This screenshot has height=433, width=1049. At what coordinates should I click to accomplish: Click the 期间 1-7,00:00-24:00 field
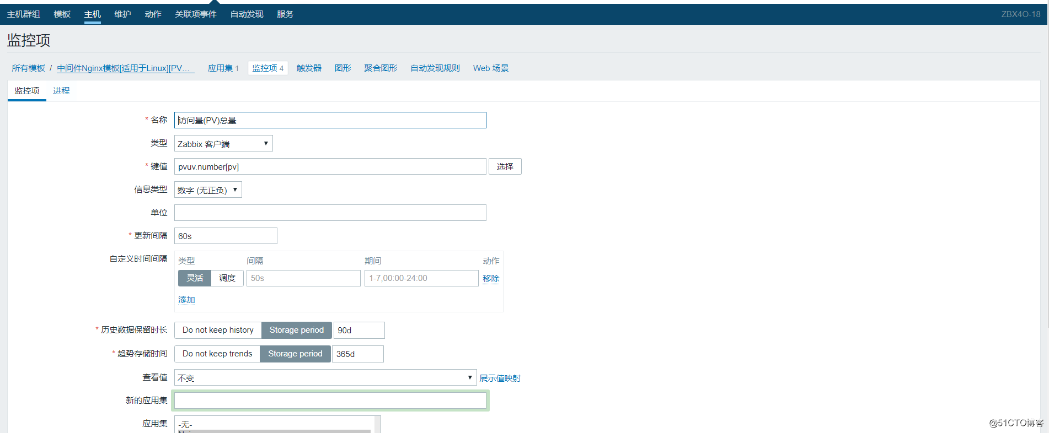click(421, 278)
